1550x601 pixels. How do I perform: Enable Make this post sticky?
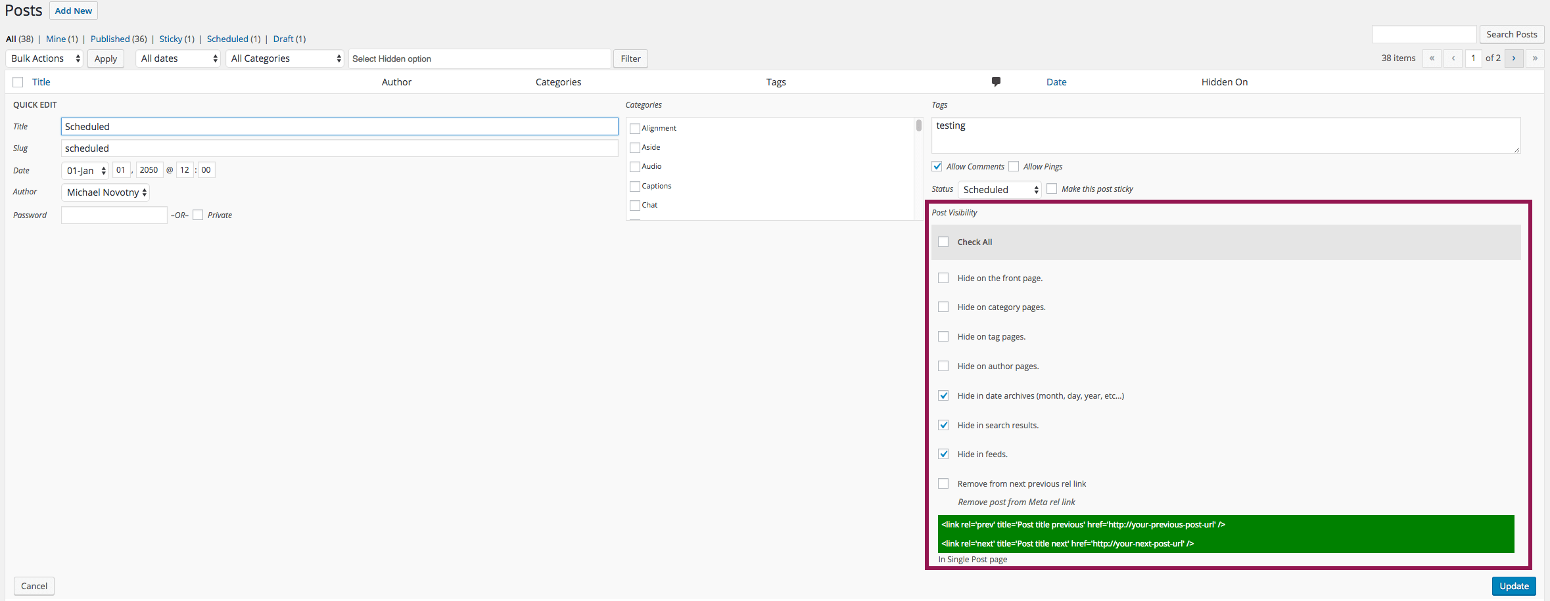pyautogui.click(x=1052, y=189)
